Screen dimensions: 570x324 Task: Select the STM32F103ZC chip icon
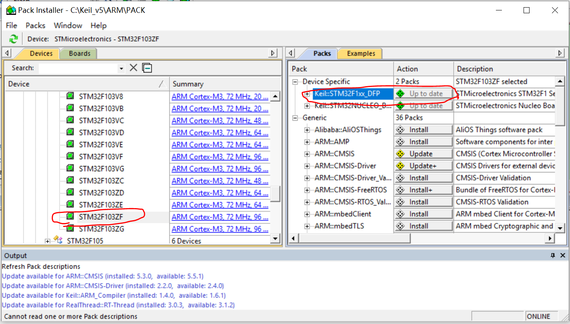[70, 180]
